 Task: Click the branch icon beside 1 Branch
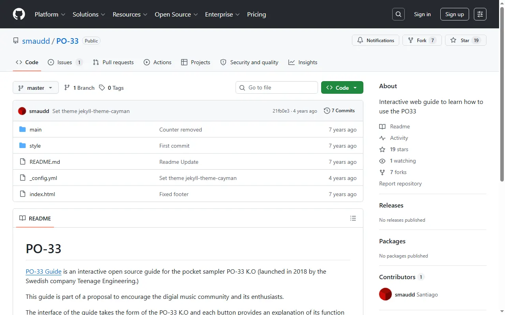click(x=67, y=87)
